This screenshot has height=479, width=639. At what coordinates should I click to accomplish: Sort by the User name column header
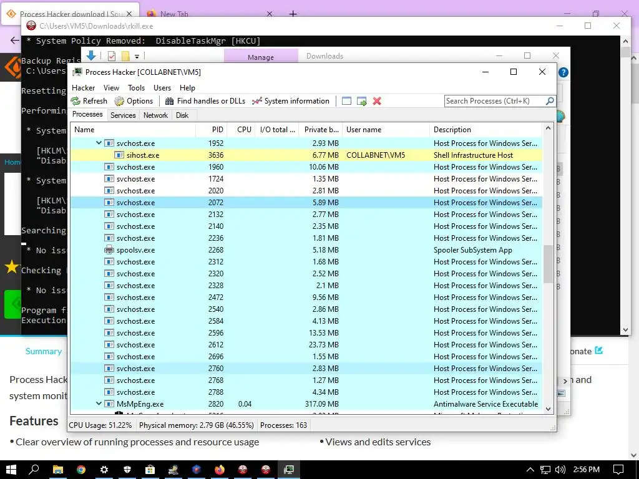click(x=386, y=130)
